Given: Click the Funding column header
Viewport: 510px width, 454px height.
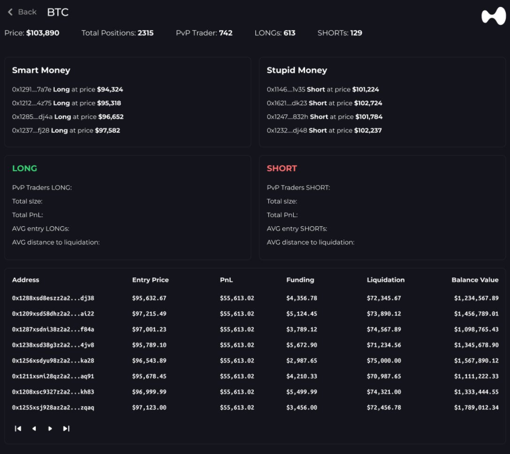Looking at the screenshot, I should pyautogui.click(x=300, y=280).
